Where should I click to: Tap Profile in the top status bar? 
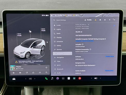click(x=59, y=15)
